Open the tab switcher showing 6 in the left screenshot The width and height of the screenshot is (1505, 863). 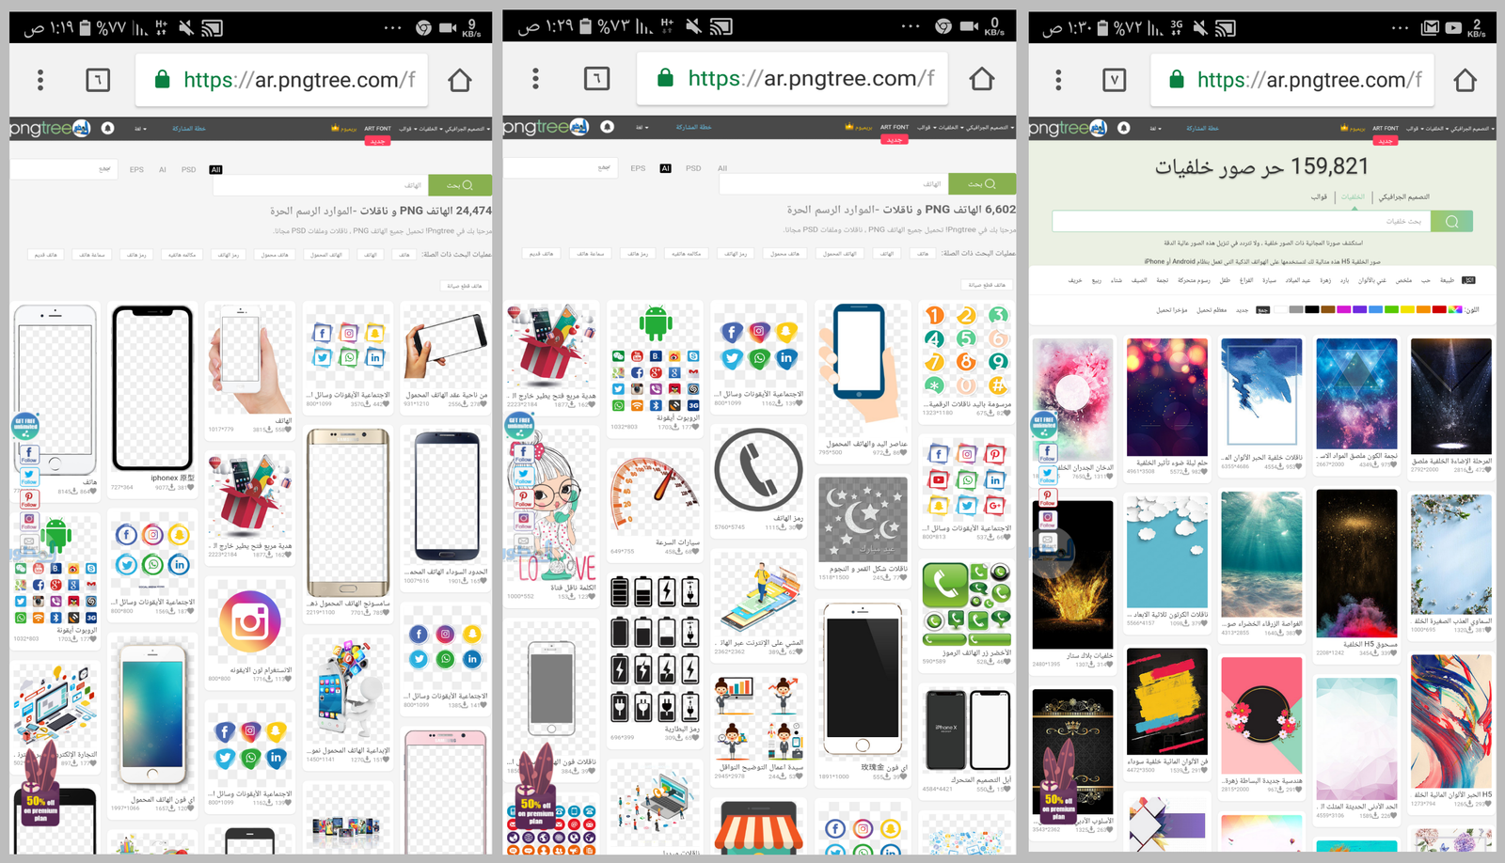[98, 80]
